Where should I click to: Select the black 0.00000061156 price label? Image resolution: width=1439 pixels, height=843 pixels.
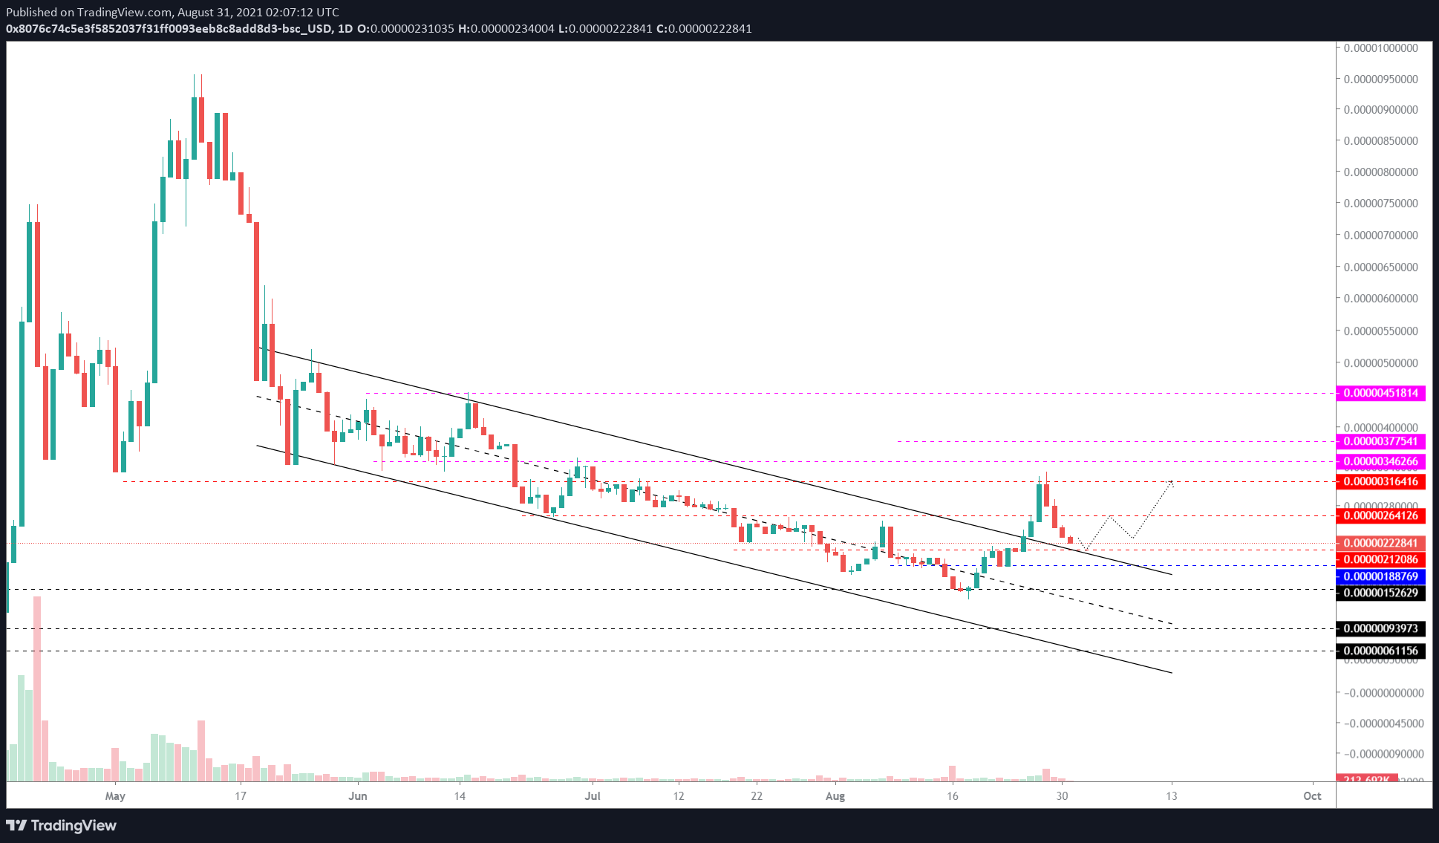[1380, 651]
